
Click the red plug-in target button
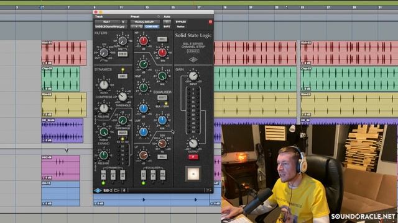210,22
